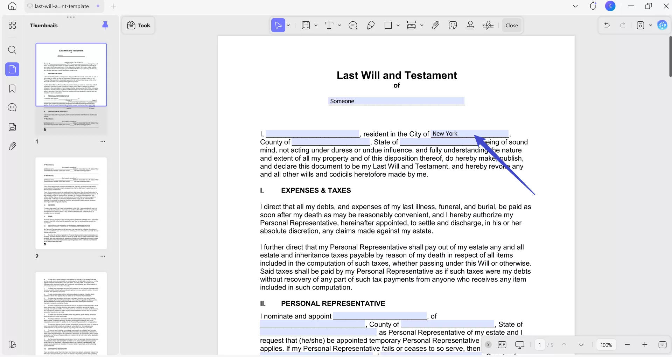Screen dimensions: 672x357
Task: Toggle two-page reading view in bottom bar
Action: pyautogui.click(x=502, y=345)
